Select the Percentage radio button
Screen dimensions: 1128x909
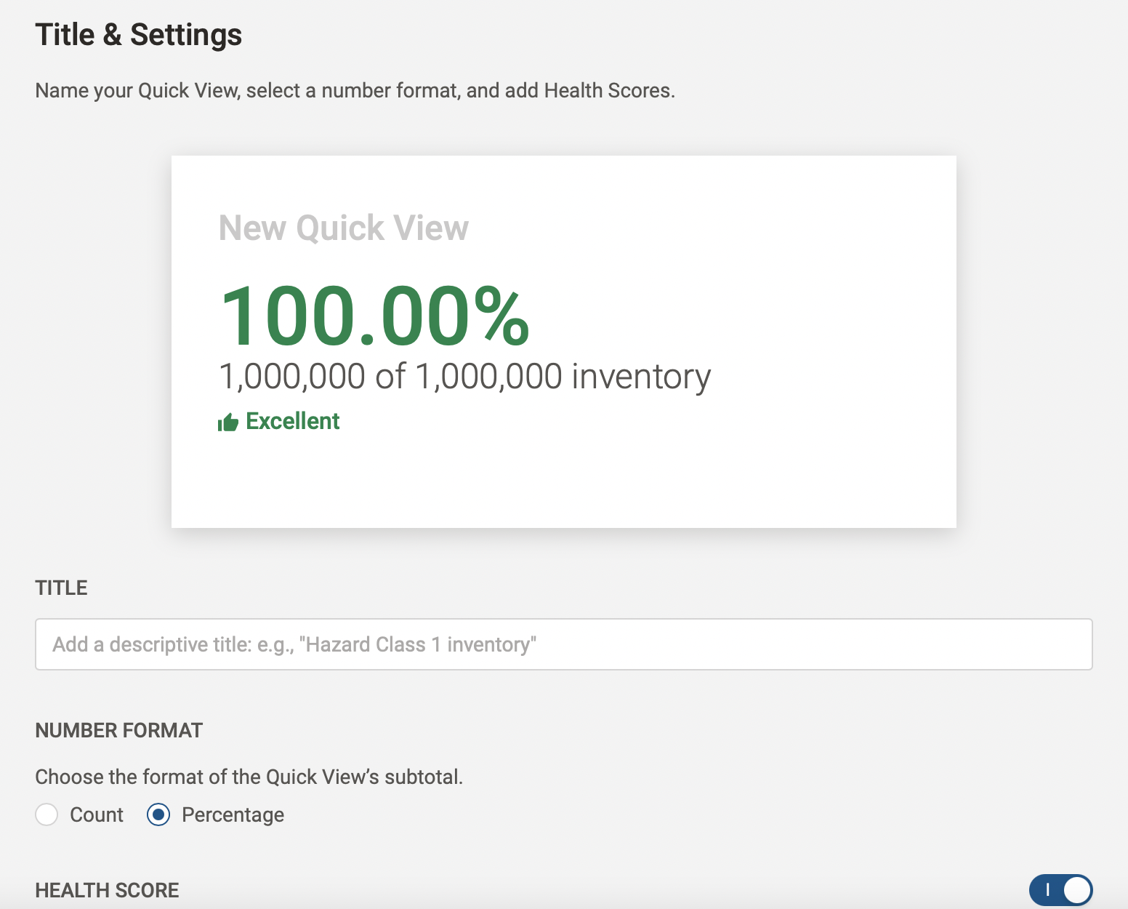click(158, 814)
